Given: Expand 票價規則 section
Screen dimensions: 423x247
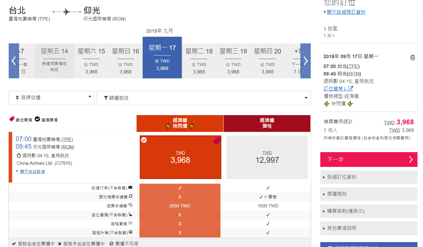Looking at the screenshot, I should (x=369, y=194).
